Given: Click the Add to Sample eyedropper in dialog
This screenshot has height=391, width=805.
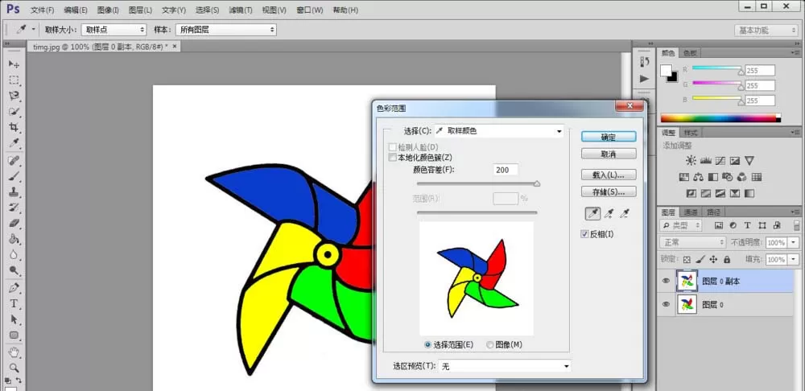Looking at the screenshot, I should point(609,213).
